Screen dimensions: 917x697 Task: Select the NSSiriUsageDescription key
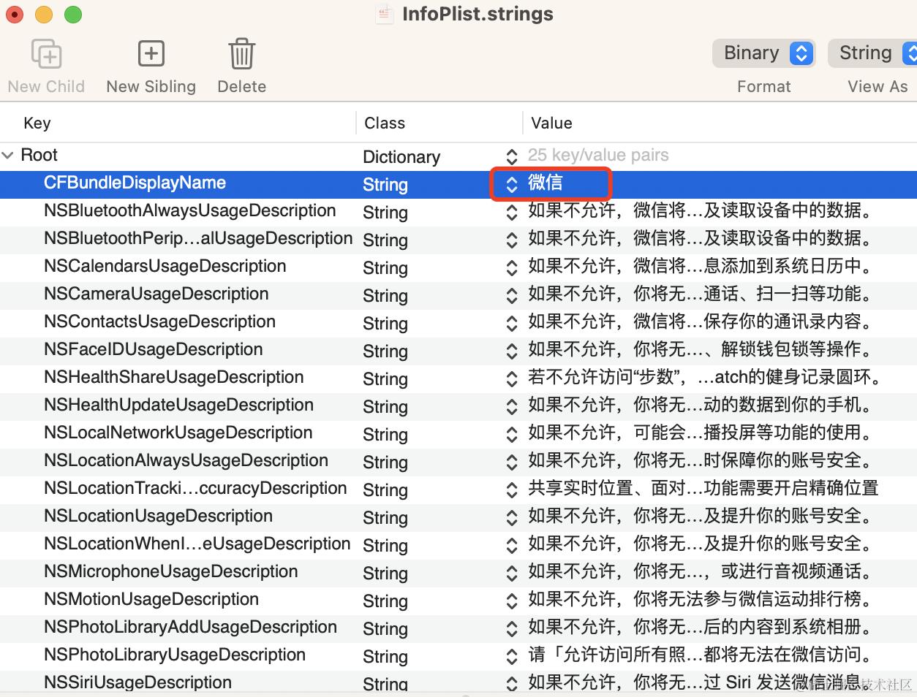(x=138, y=682)
